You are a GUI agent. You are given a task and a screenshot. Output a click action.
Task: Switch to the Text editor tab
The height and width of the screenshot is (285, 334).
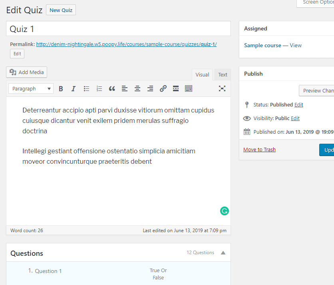(222, 74)
